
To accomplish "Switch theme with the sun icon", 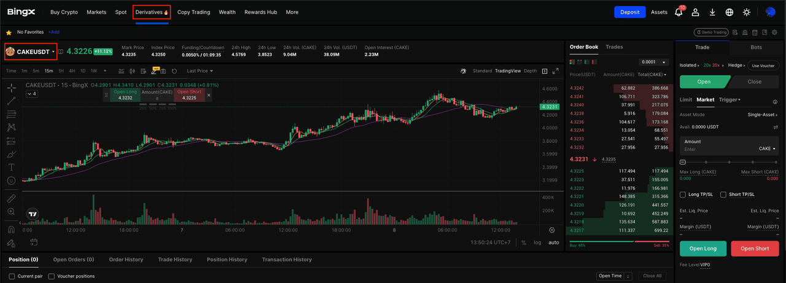I will click(x=746, y=12).
